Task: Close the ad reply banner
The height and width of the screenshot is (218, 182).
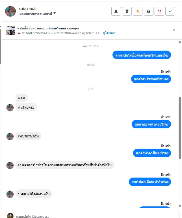Action: point(174,31)
